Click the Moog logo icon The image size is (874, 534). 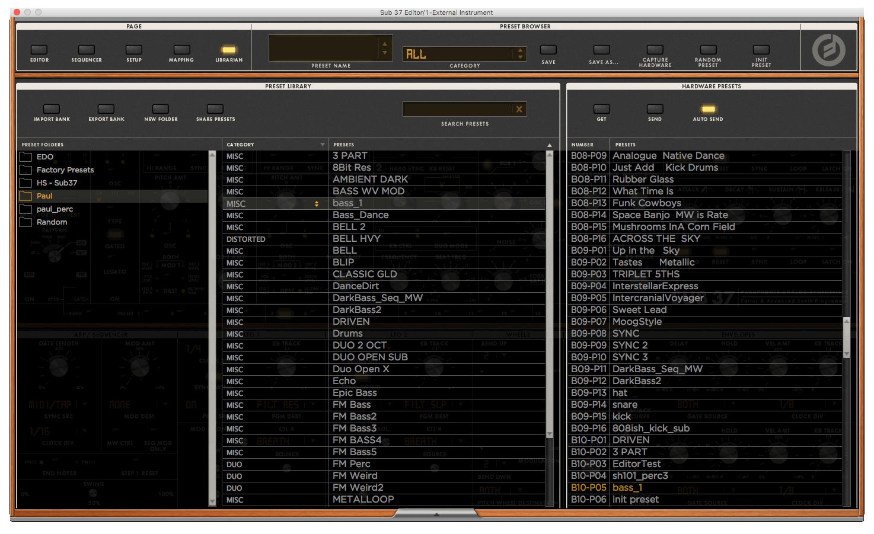coord(828,50)
